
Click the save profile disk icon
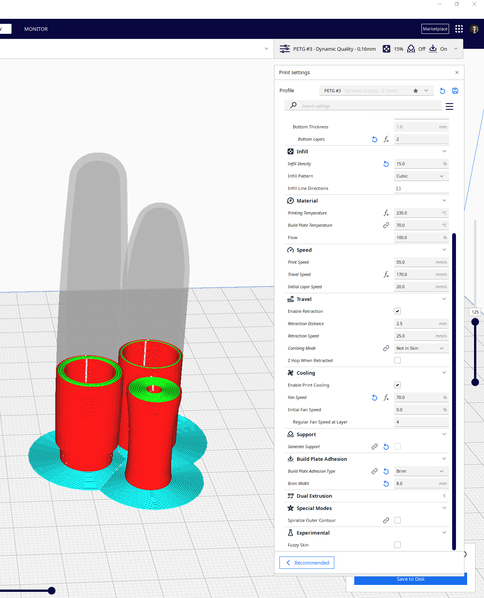[455, 91]
